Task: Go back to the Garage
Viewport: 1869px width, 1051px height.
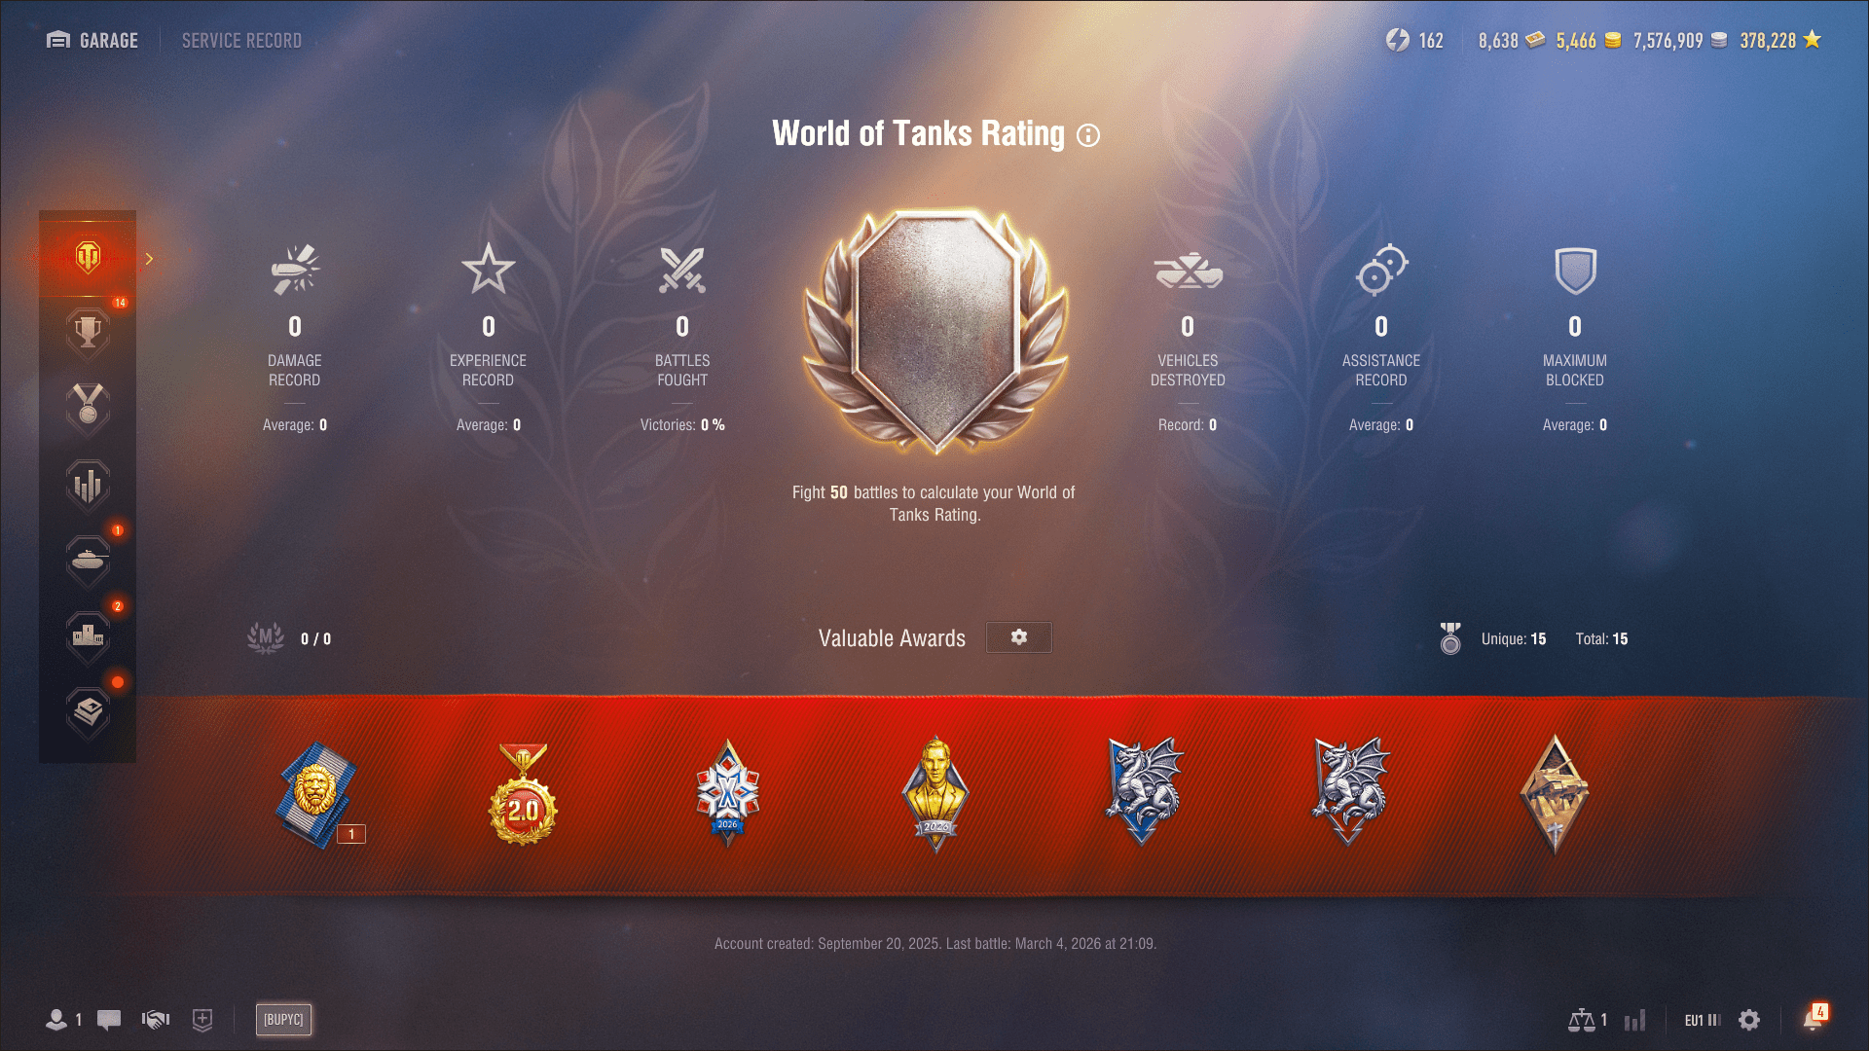Action: (x=92, y=40)
